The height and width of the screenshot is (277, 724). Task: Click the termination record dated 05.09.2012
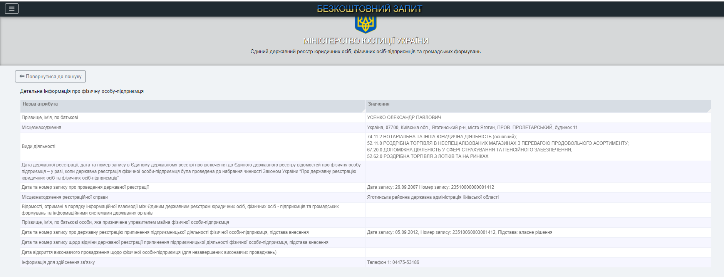[x=459, y=232]
